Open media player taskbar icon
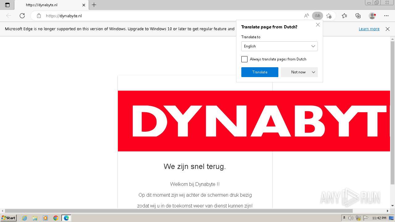Viewport: 395px width, 222px height. click(x=45, y=218)
